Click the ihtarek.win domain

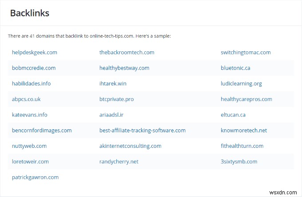(113, 84)
